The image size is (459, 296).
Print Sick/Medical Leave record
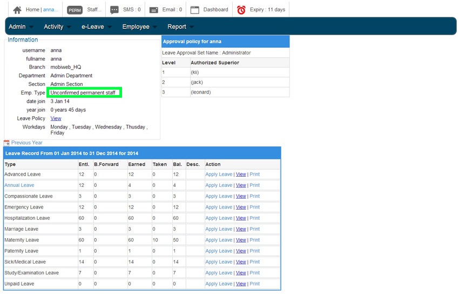click(255, 262)
